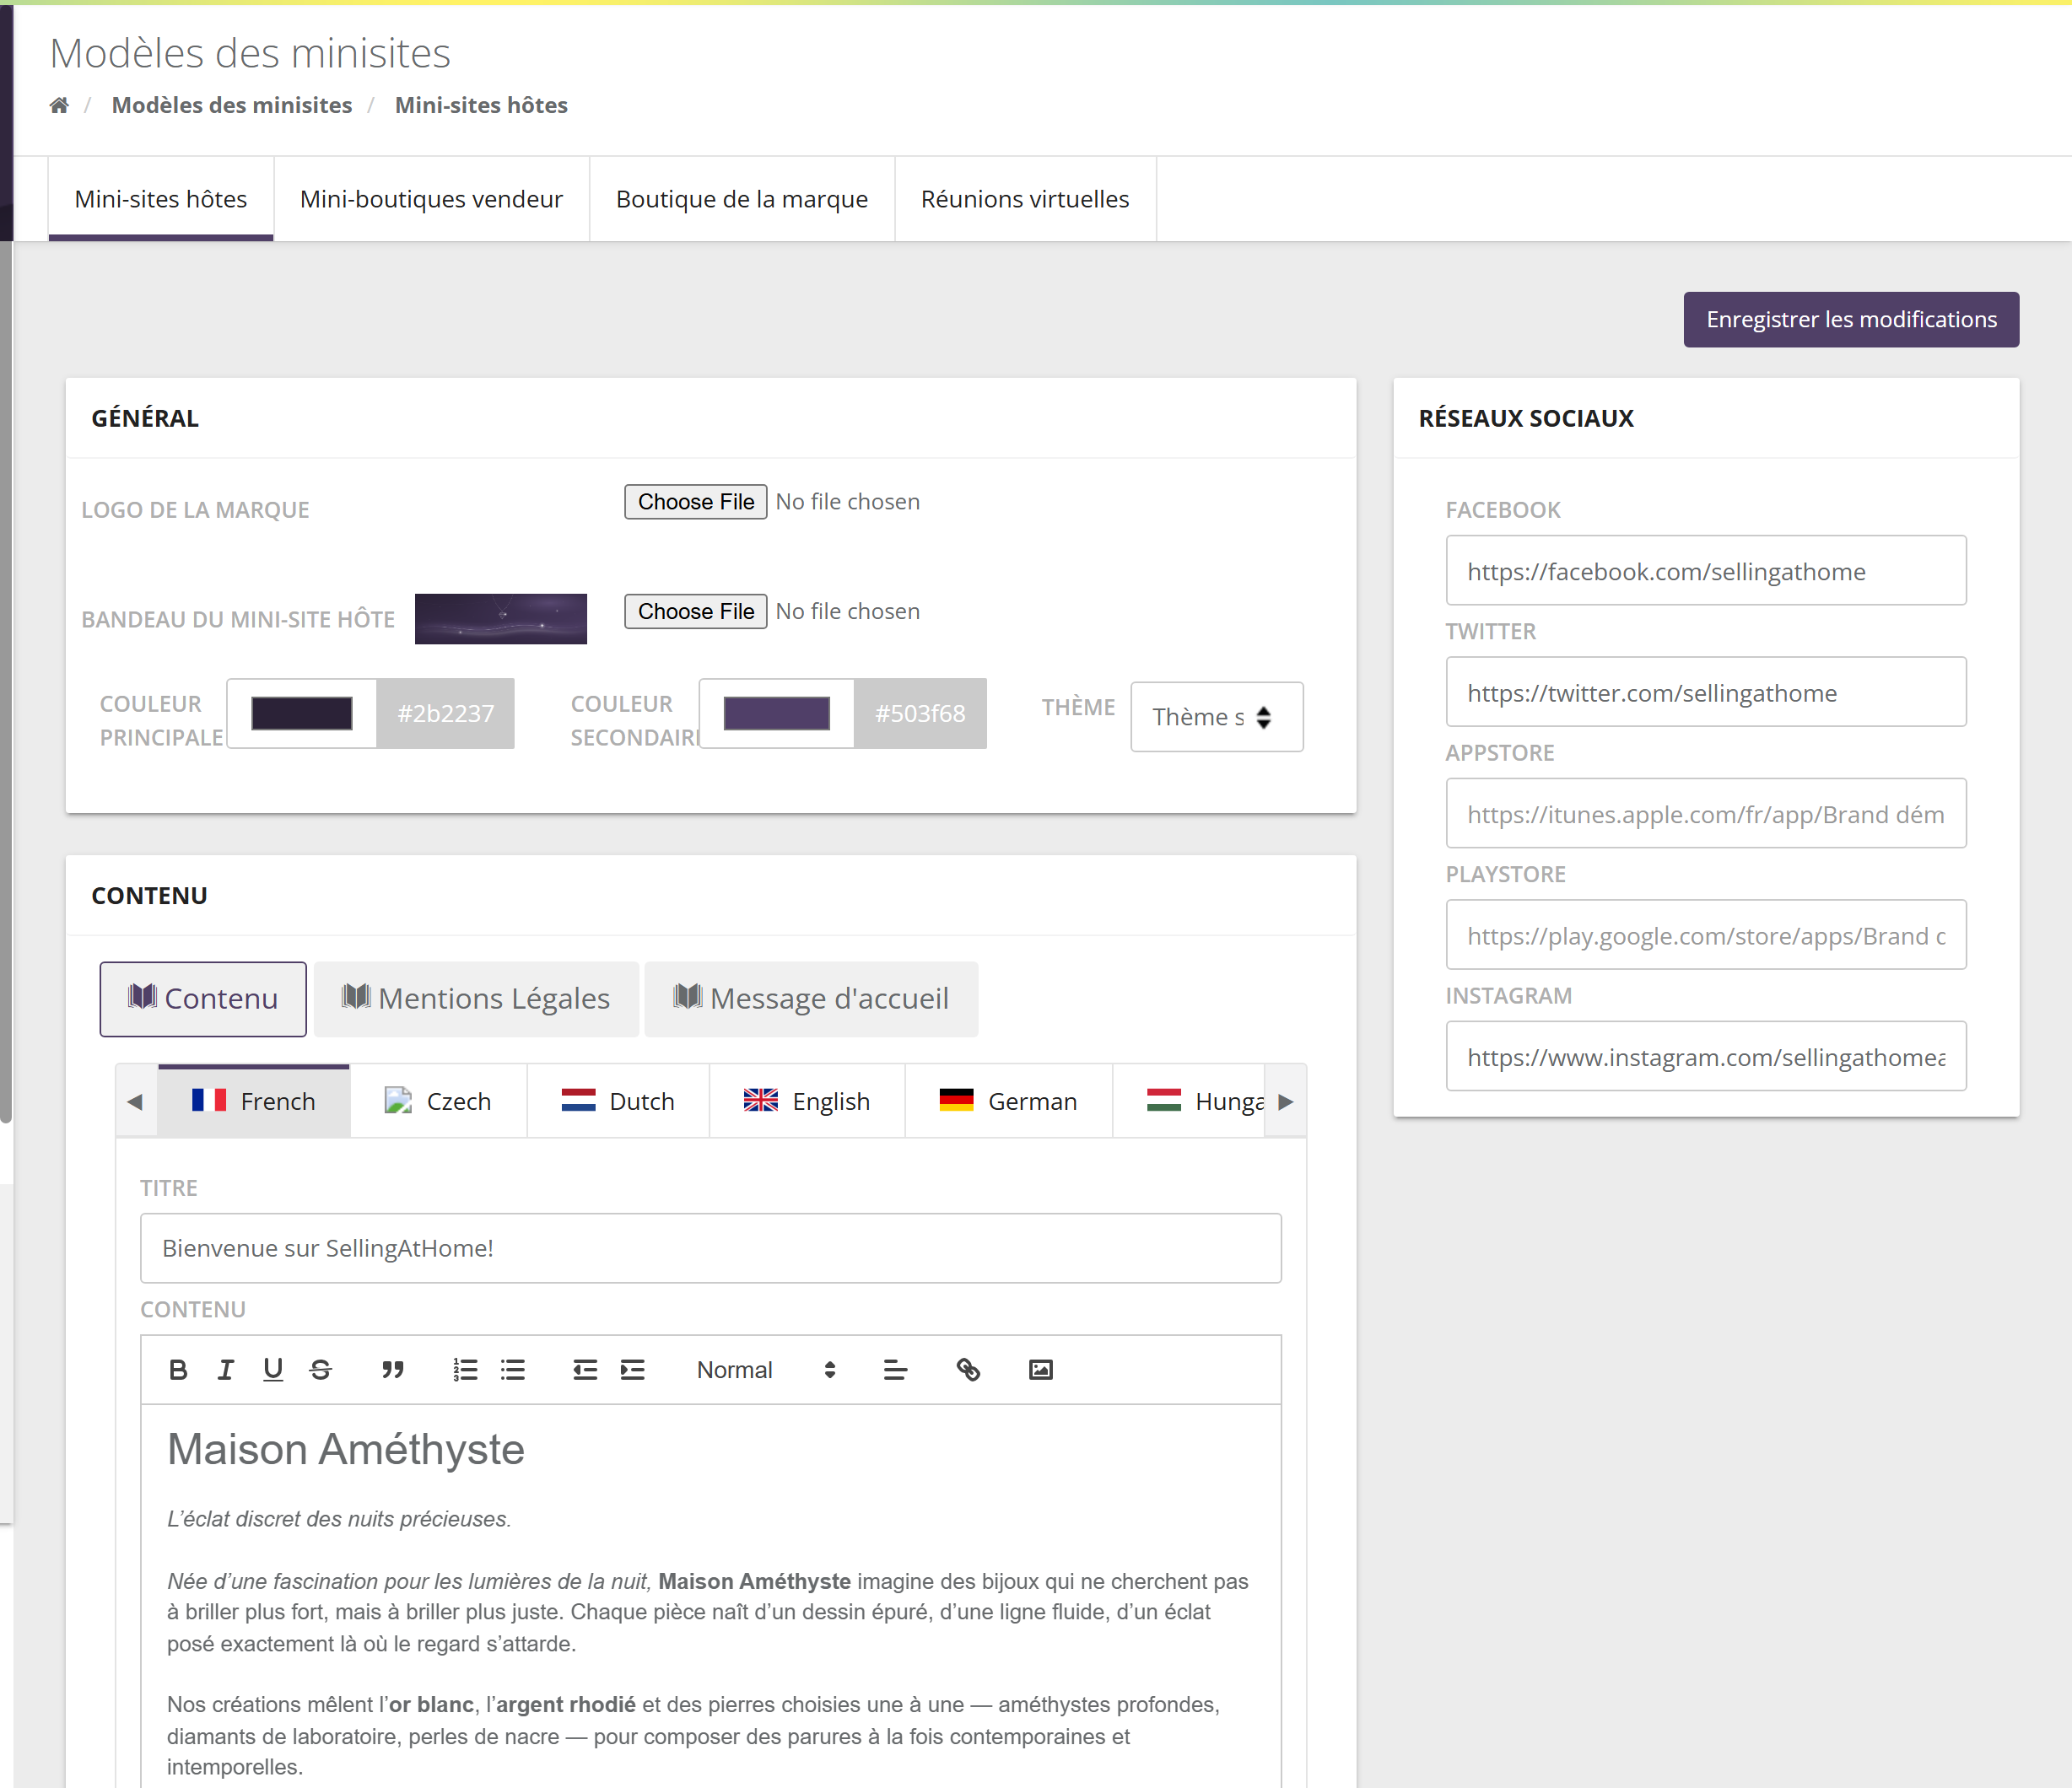Open the secondary color swatch picker
The width and height of the screenshot is (2072, 1788).
pos(777,714)
